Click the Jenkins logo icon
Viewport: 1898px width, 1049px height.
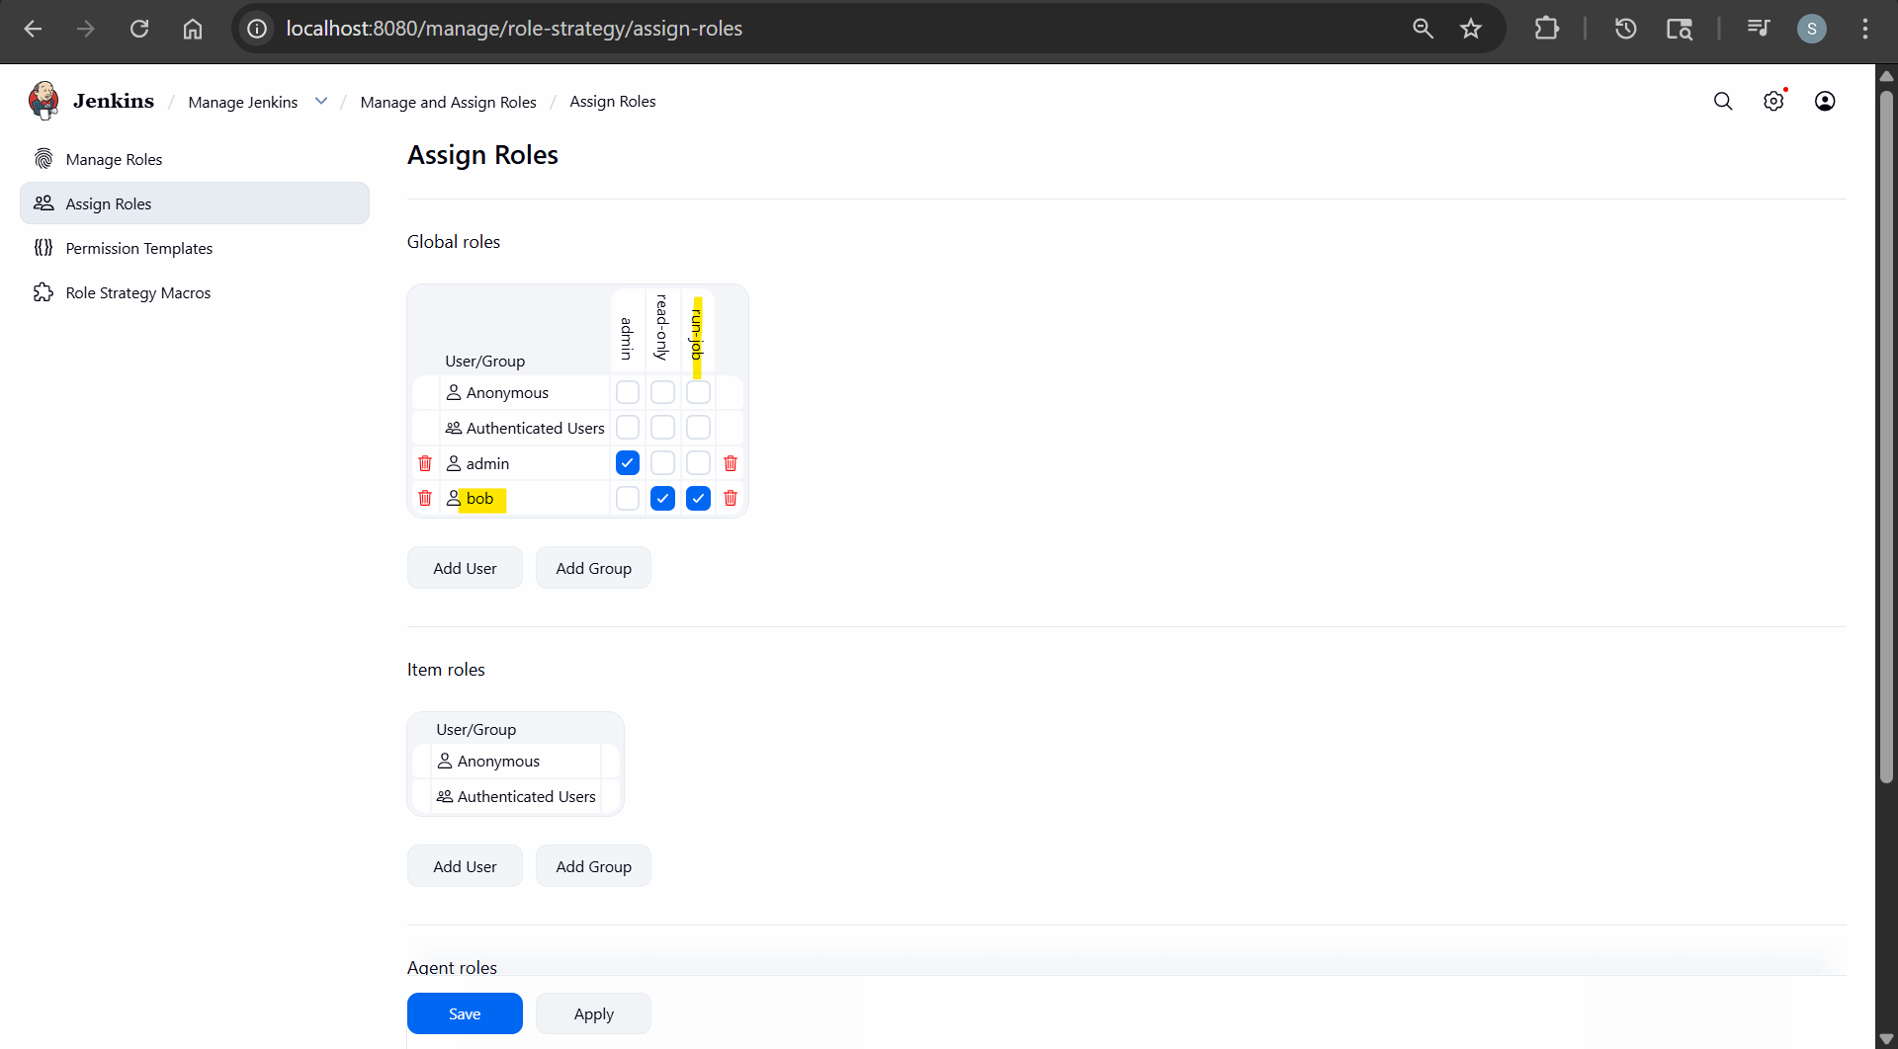coord(43,101)
